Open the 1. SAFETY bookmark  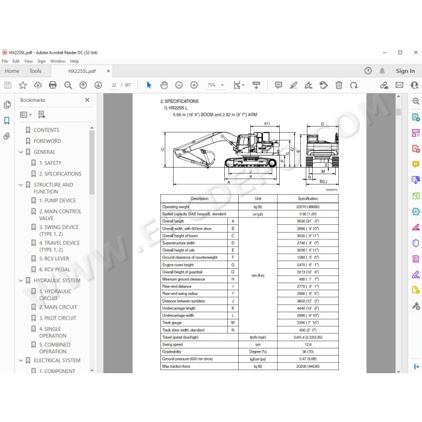pyautogui.click(x=50, y=163)
